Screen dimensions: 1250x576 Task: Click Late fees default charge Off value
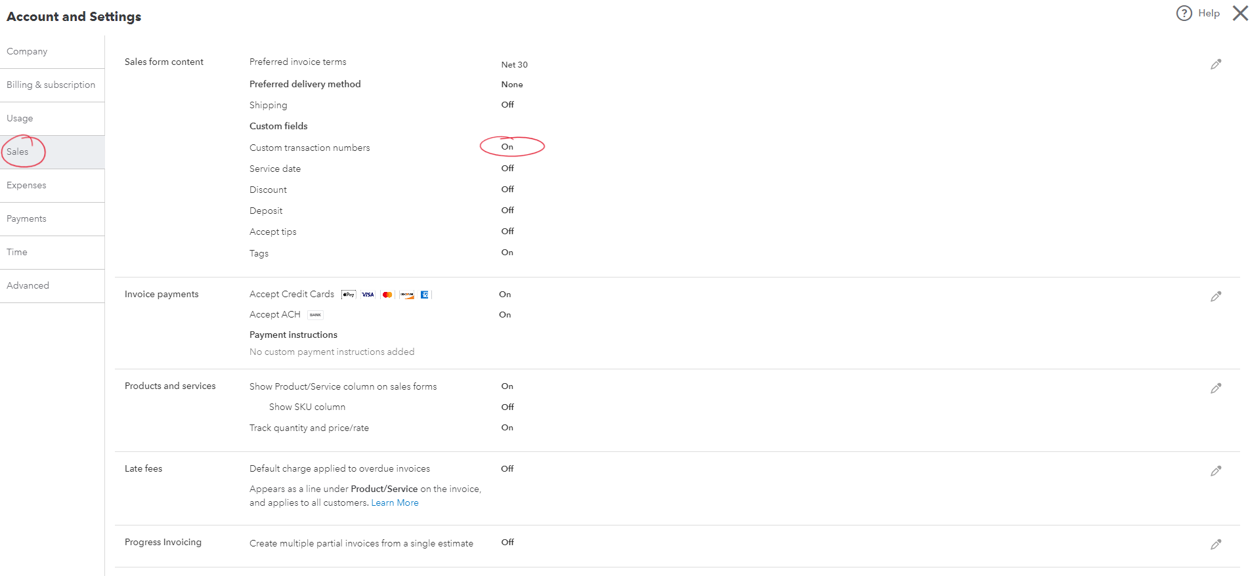[x=507, y=469]
